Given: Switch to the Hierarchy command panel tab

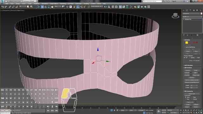Looking at the screenshot, I should pos(190,10).
